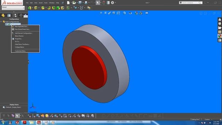Open the dropdown arrow next to Save
The image size is (222, 125).
click(x=83, y=2)
